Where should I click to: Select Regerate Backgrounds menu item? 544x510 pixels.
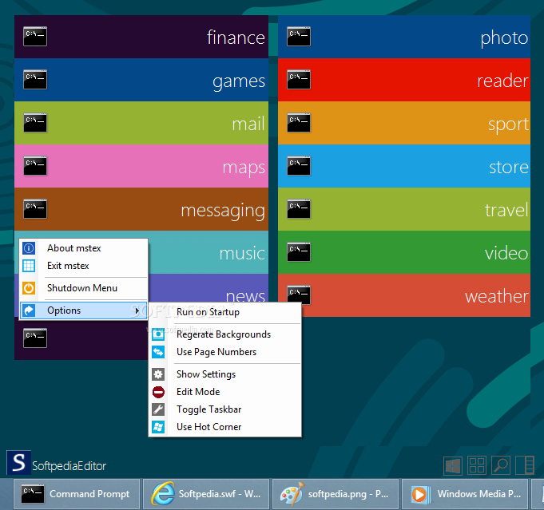(224, 334)
